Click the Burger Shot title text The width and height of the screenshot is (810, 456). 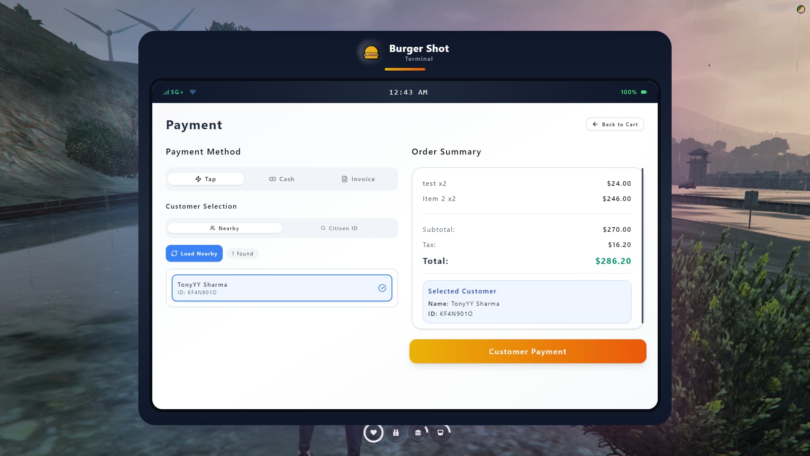tap(419, 49)
